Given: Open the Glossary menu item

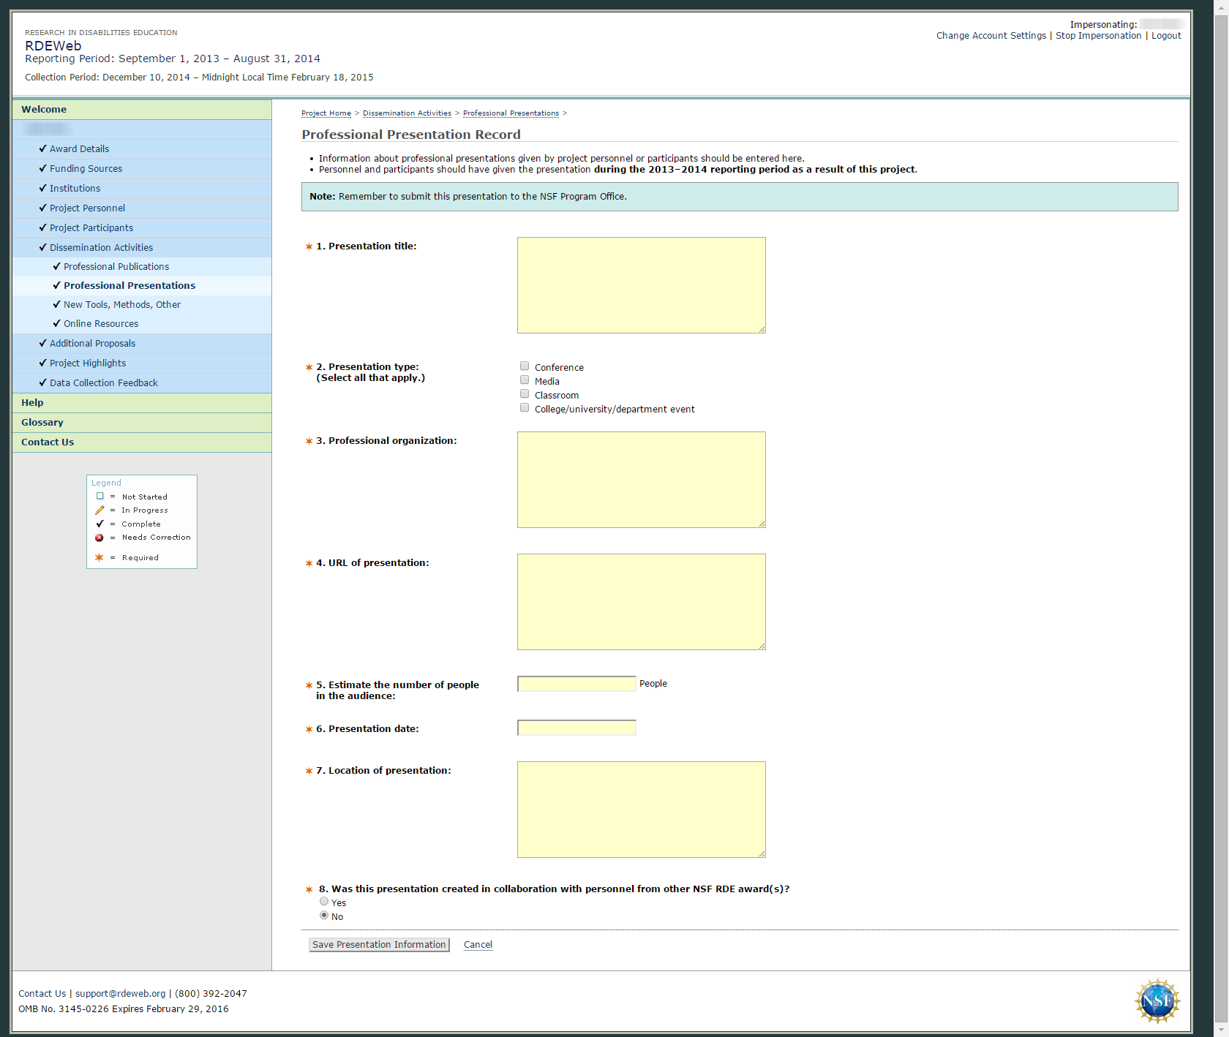Looking at the screenshot, I should 42,423.
